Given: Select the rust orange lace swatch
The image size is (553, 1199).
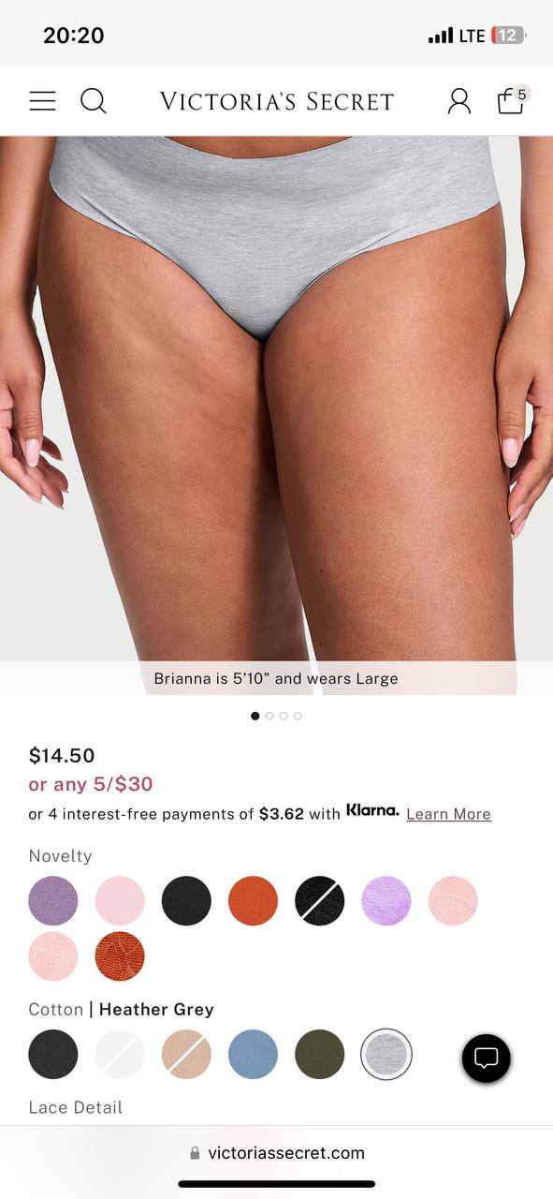Looking at the screenshot, I should coord(120,956).
